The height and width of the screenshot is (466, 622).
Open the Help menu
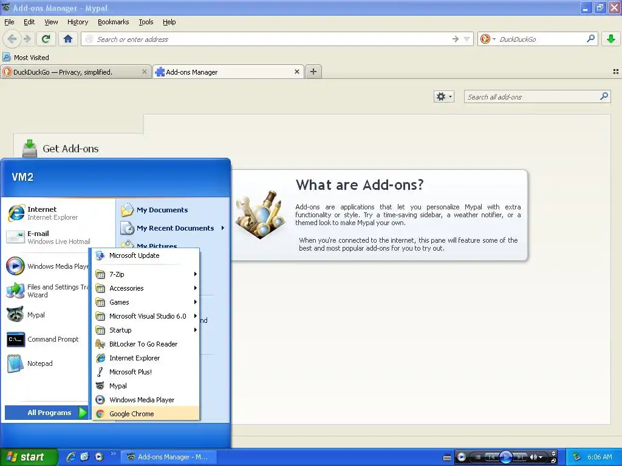pyautogui.click(x=169, y=22)
